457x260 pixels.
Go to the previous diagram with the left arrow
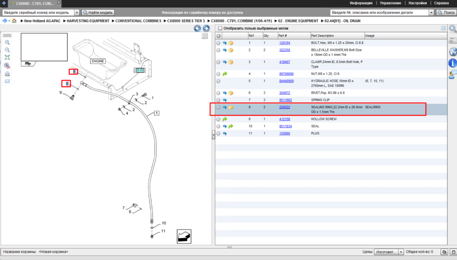197,28
